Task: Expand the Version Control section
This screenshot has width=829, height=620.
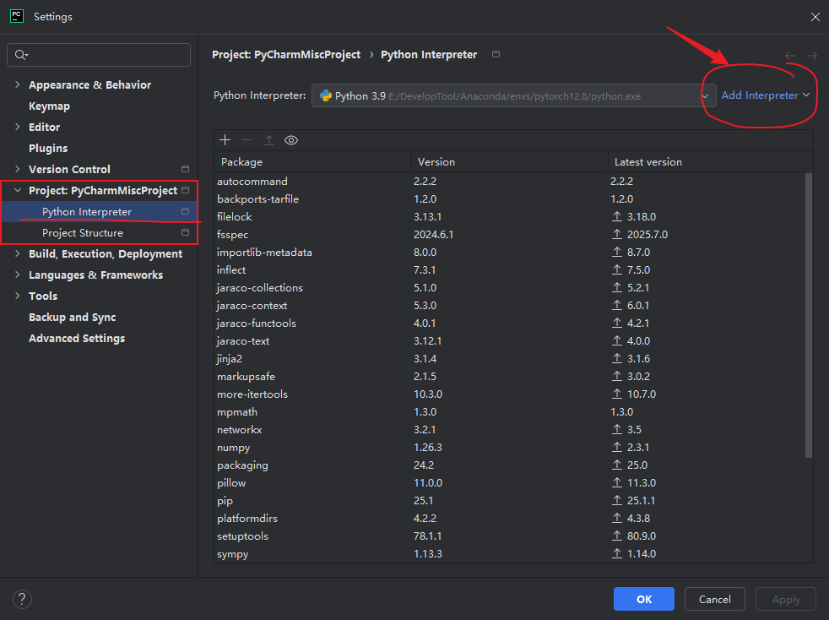Action: pyautogui.click(x=18, y=169)
